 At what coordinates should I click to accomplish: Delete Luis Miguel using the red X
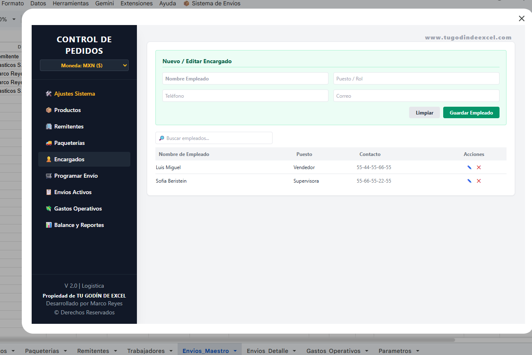click(x=479, y=167)
